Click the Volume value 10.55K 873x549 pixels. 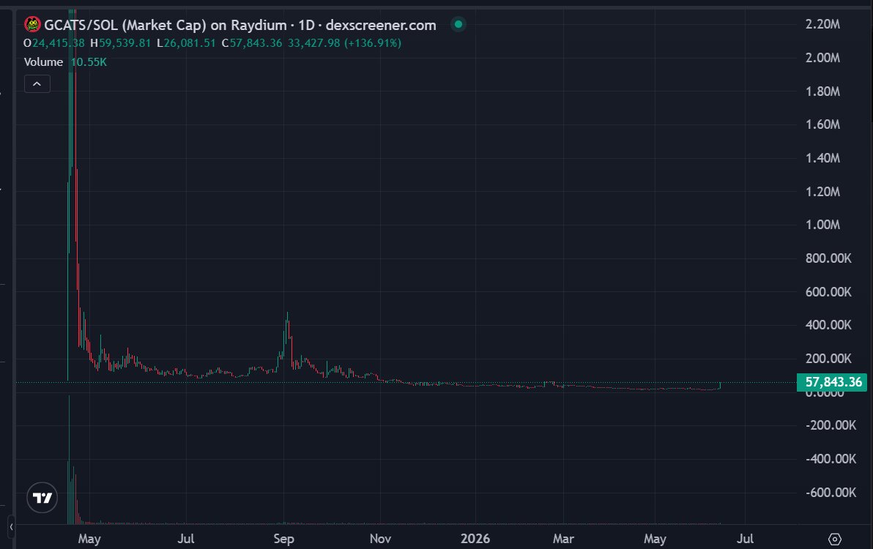click(89, 61)
